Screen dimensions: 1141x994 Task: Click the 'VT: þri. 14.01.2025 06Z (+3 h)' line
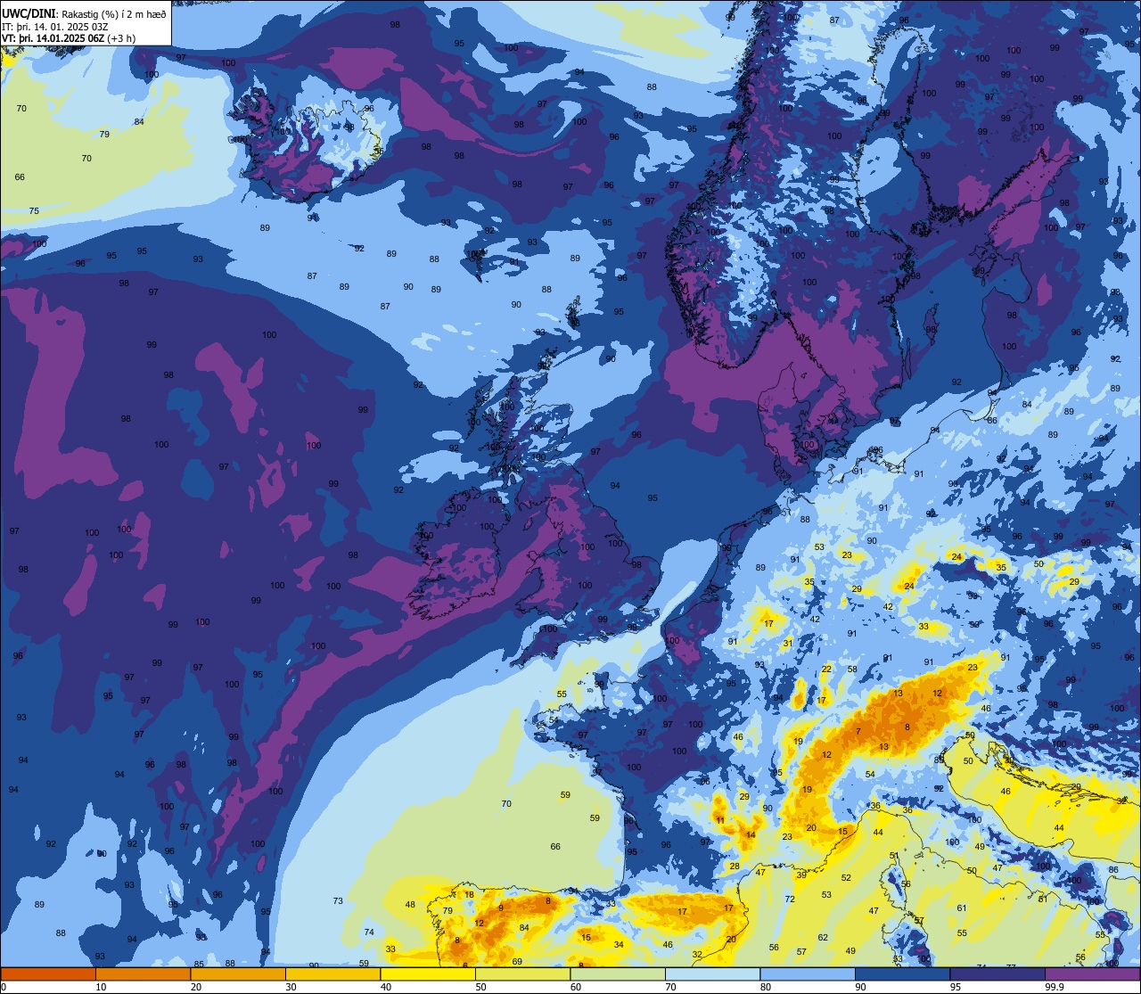[x=69, y=37]
